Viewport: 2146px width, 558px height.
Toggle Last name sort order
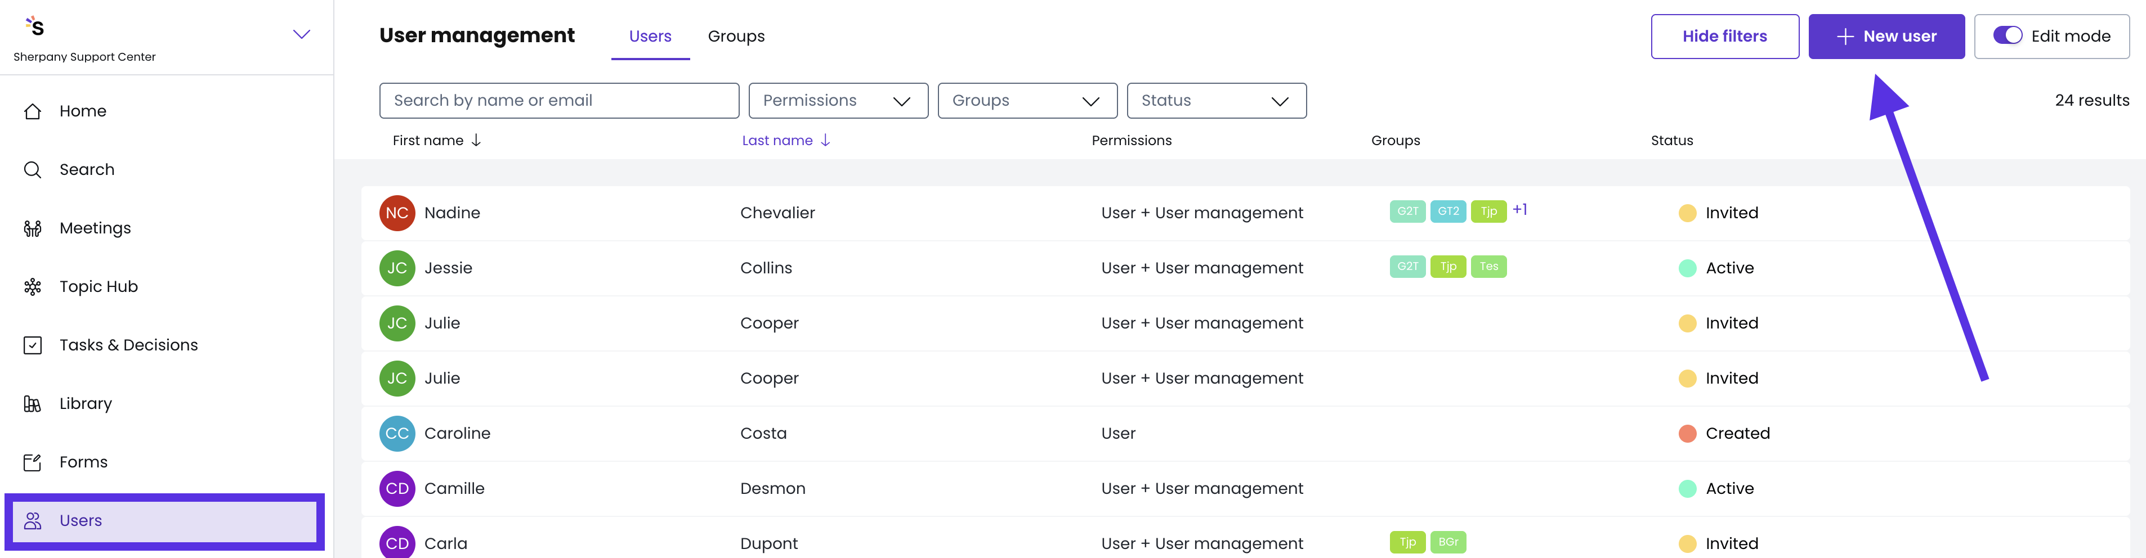[x=825, y=140]
